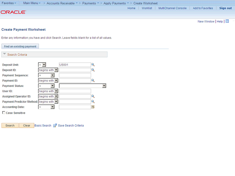Open the Main Menu dropdown
The image size is (235, 176).
32,3
